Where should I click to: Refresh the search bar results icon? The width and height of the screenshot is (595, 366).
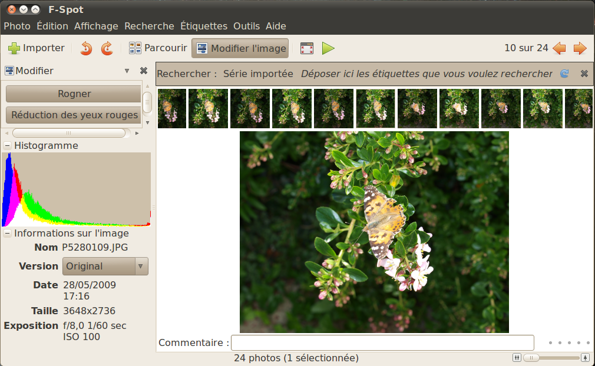pyautogui.click(x=564, y=74)
